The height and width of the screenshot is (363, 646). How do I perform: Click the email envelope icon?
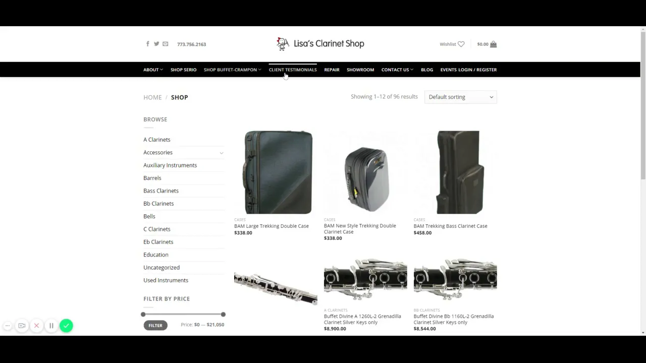pyautogui.click(x=165, y=44)
